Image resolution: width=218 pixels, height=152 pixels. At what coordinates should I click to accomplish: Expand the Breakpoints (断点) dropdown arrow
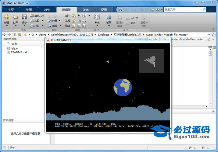97,26
